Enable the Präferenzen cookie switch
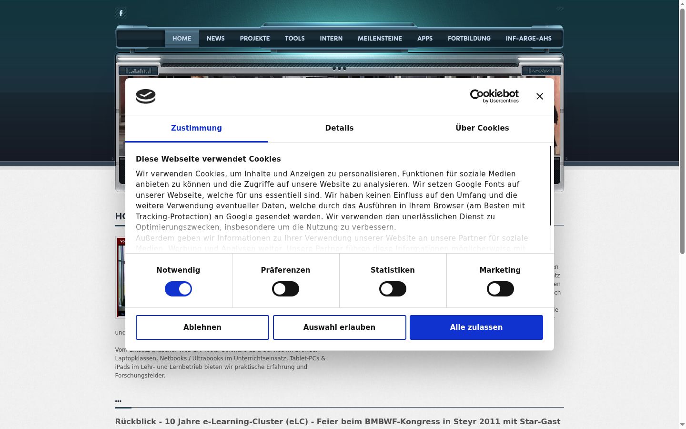 [x=285, y=289]
